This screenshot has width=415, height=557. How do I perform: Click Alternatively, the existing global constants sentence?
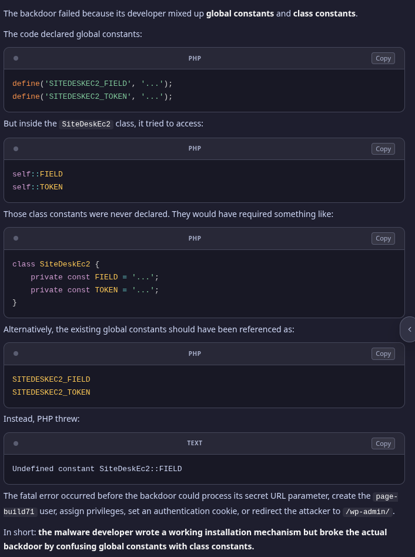click(149, 329)
